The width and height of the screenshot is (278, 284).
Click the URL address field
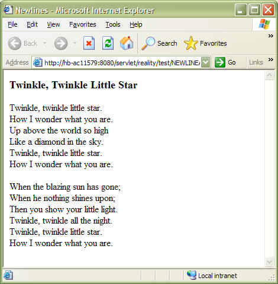[122, 63]
